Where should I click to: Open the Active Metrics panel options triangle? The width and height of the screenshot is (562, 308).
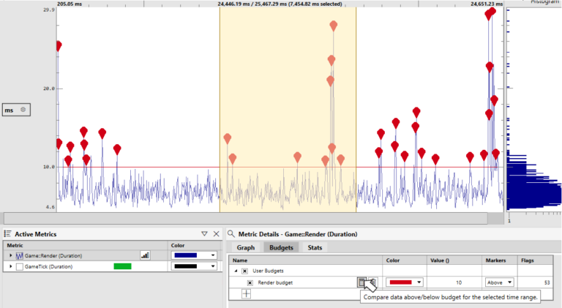pos(204,233)
